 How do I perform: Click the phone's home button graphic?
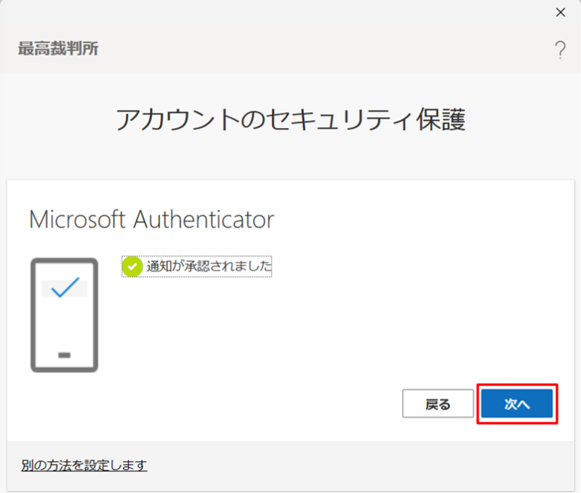[x=64, y=356]
